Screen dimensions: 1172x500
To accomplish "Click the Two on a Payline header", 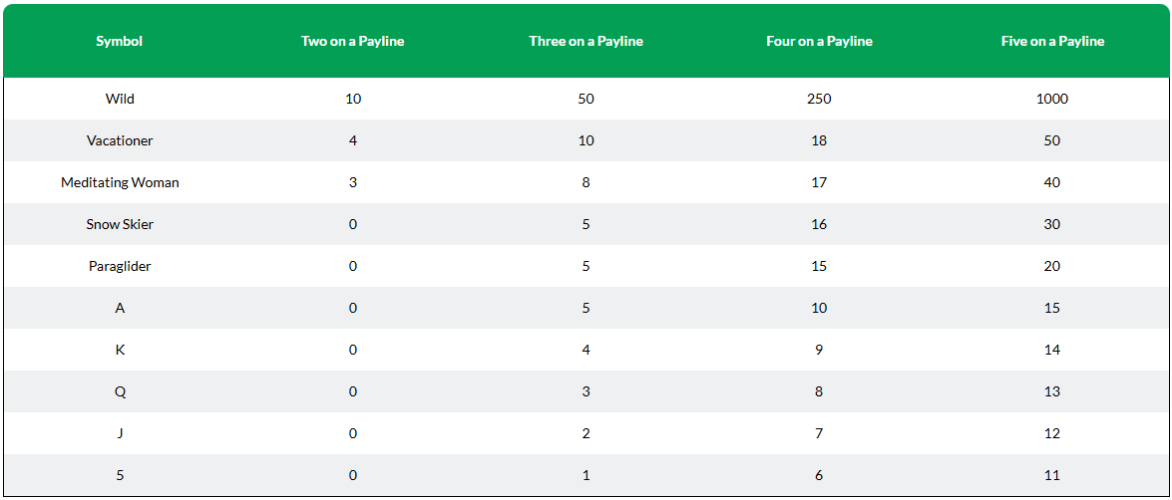I will coord(353,42).
